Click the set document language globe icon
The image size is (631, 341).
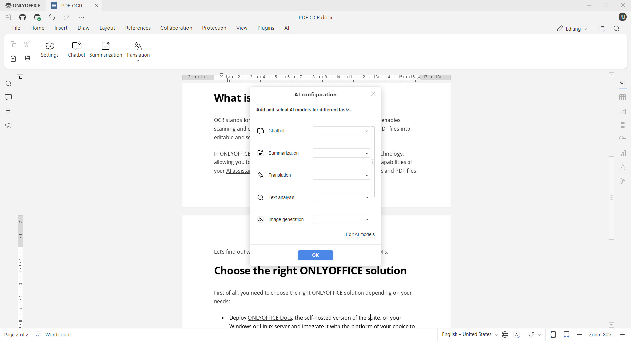[x=505, y=335]
